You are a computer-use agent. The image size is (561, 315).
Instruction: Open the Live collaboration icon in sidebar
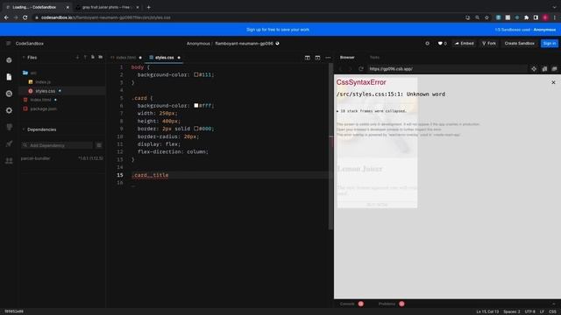(x=9, y=161)
